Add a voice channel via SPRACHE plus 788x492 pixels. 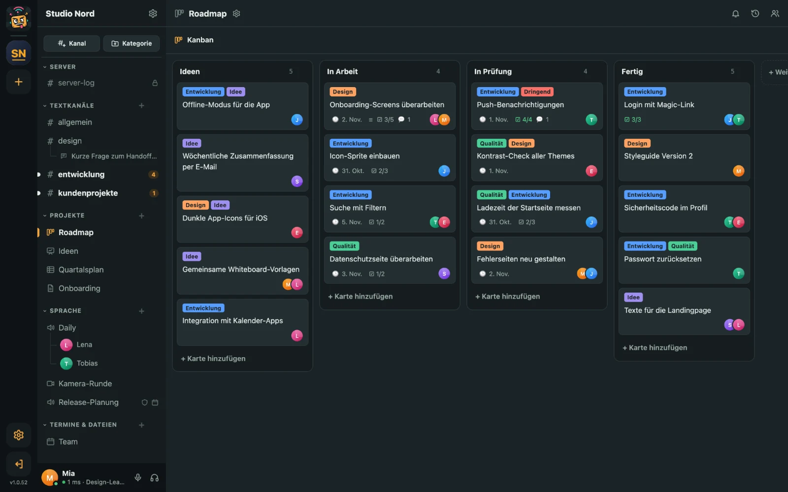coord(141,311)
